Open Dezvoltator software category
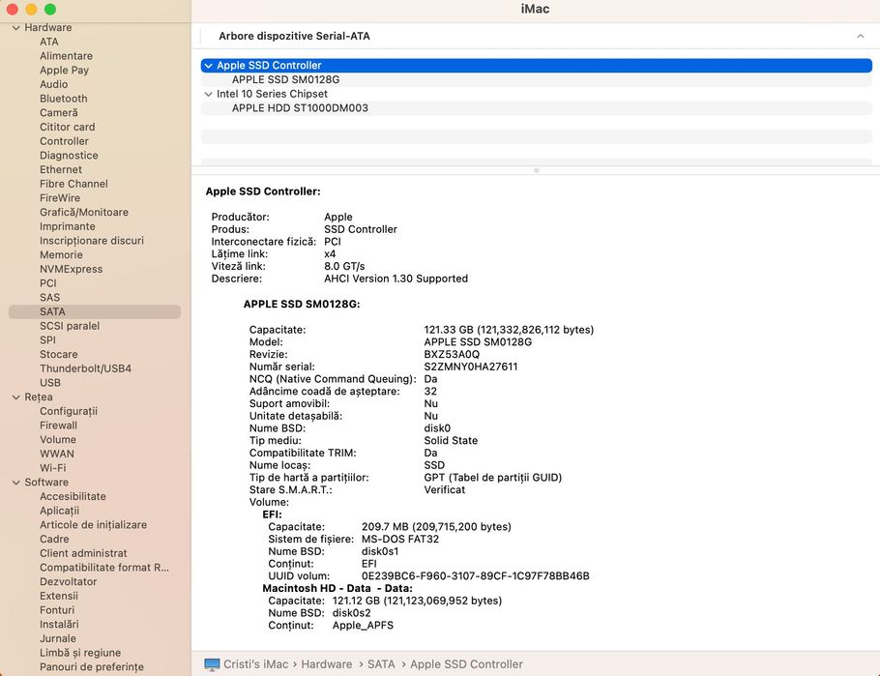 [x=69, y=581]
